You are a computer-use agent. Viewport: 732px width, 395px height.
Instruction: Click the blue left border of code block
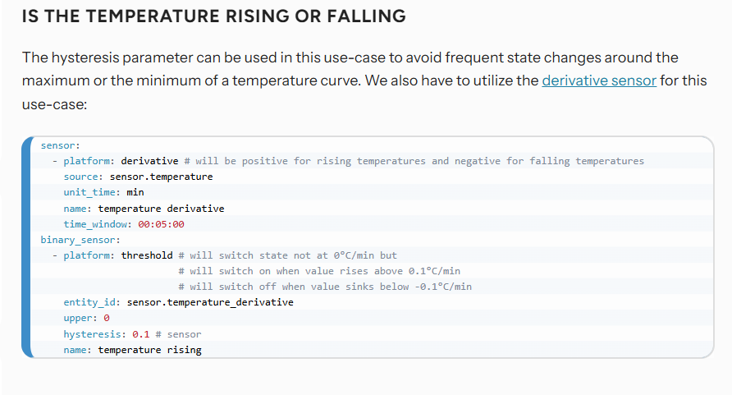click(x=26, y=247)
